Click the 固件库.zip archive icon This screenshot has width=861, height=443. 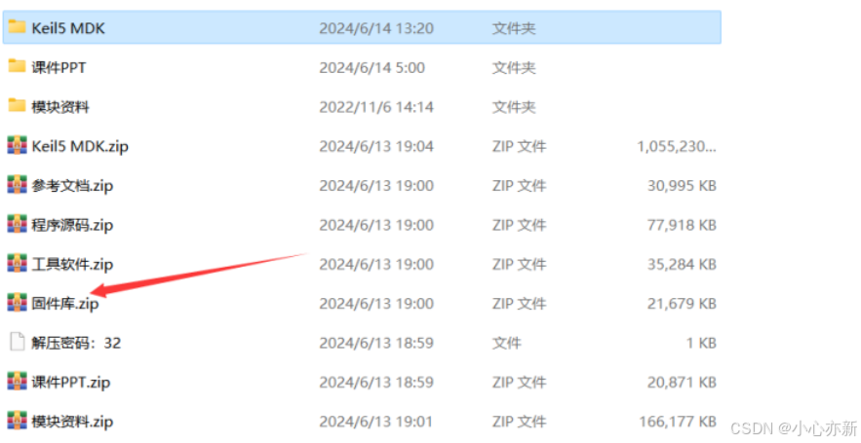click(17, 303)
